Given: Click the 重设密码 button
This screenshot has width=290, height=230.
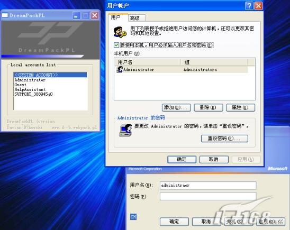Looking at the screenshot, I should (x=224, y=139).
